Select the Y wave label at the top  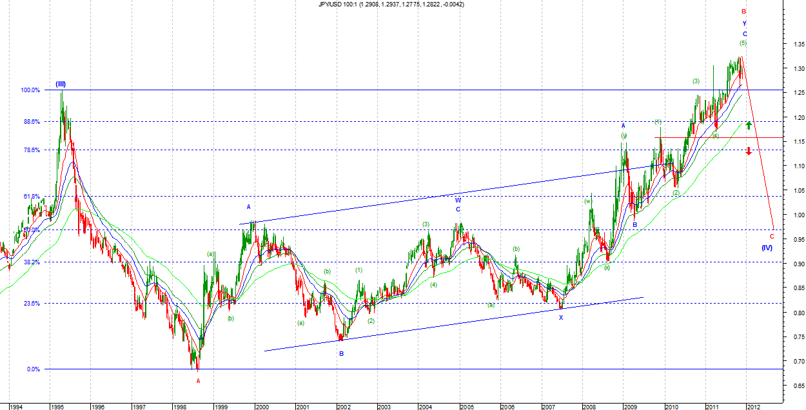744,24
